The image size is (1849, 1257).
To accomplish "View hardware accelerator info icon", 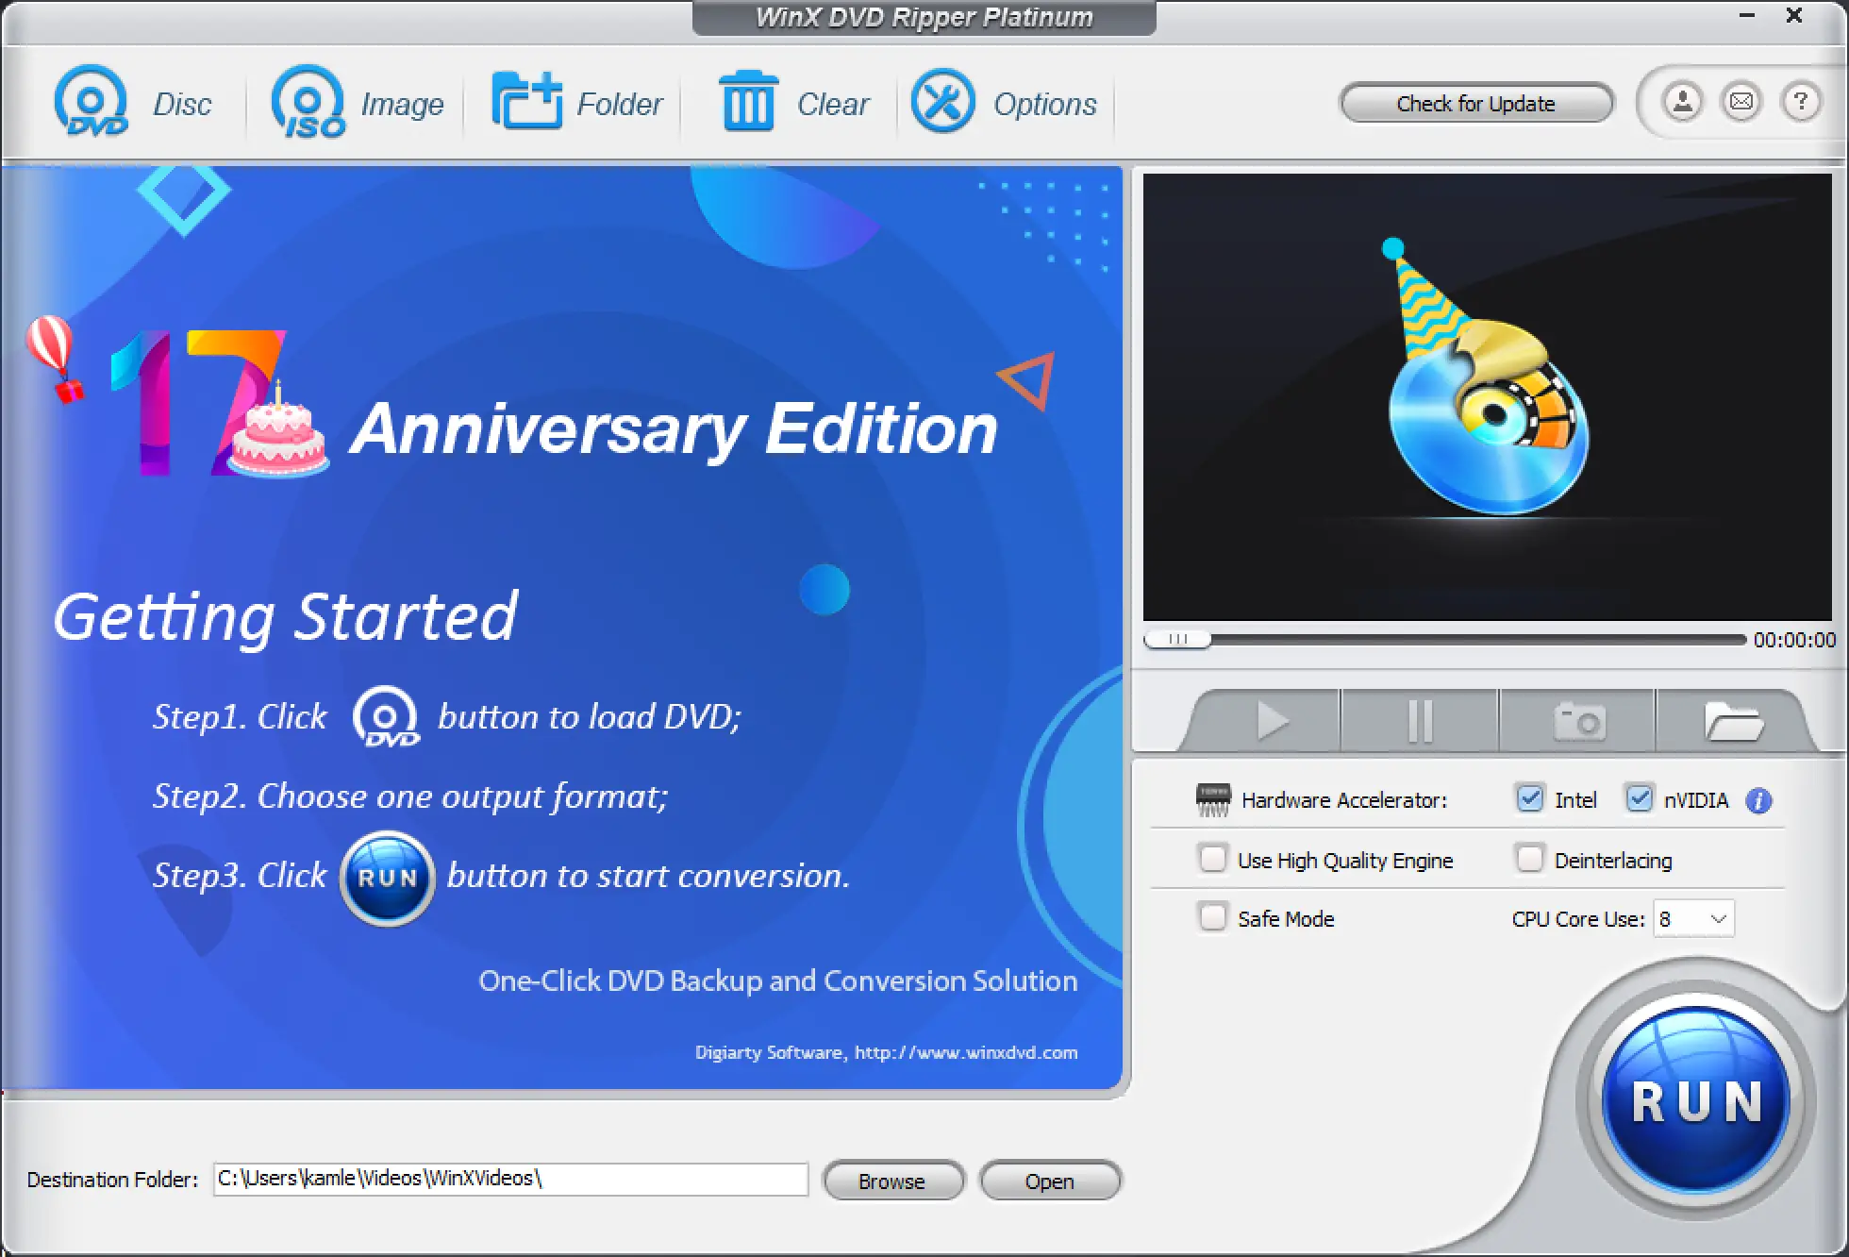I will [1758, 801].
